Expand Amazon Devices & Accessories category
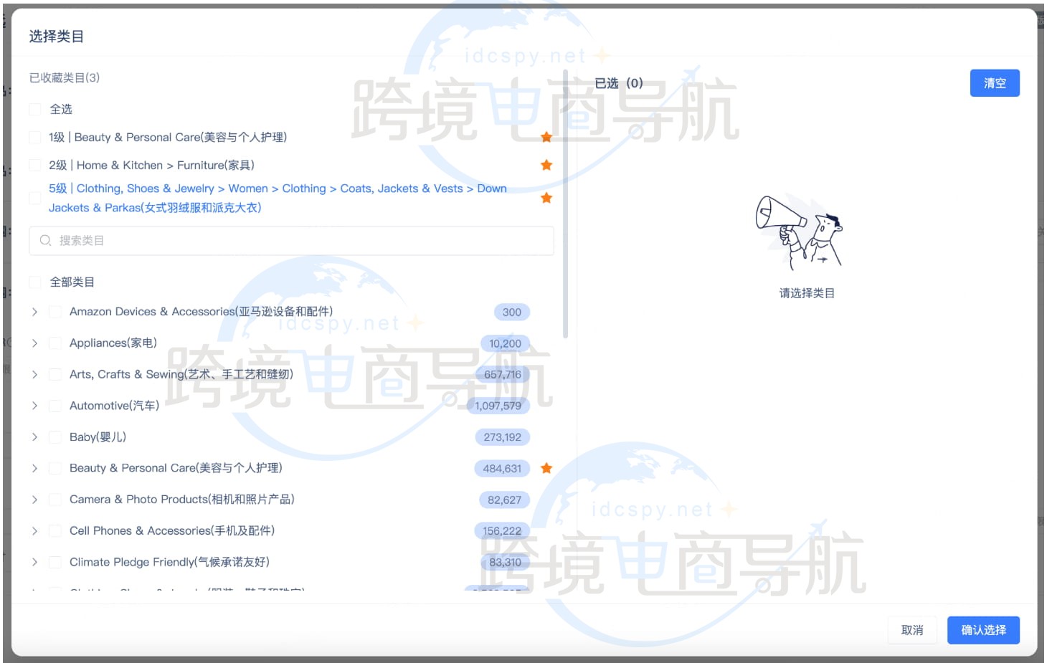 34,312
